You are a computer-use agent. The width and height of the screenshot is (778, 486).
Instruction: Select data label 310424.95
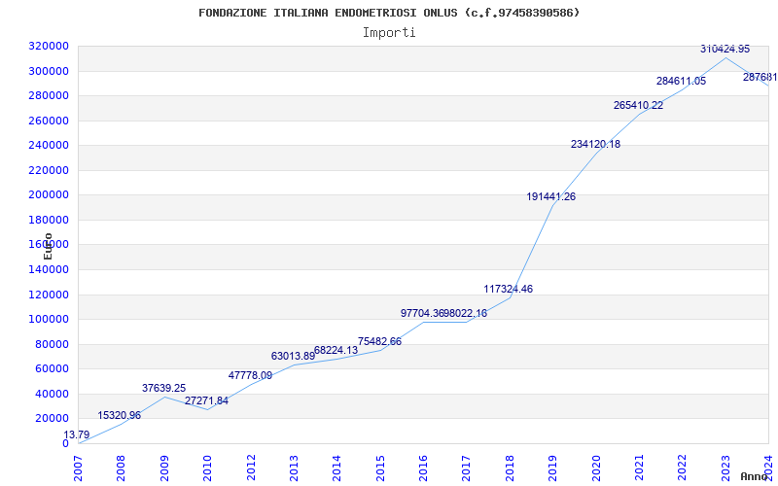[x=725, y=50]
